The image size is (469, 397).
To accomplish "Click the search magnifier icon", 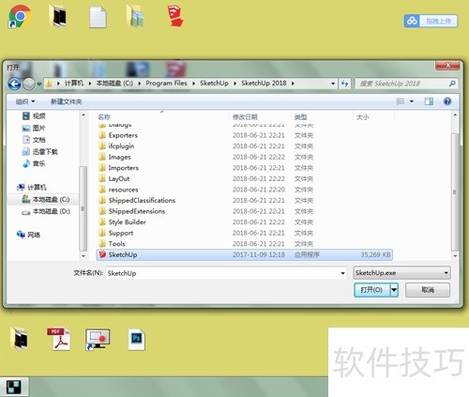I will (452, 84).
